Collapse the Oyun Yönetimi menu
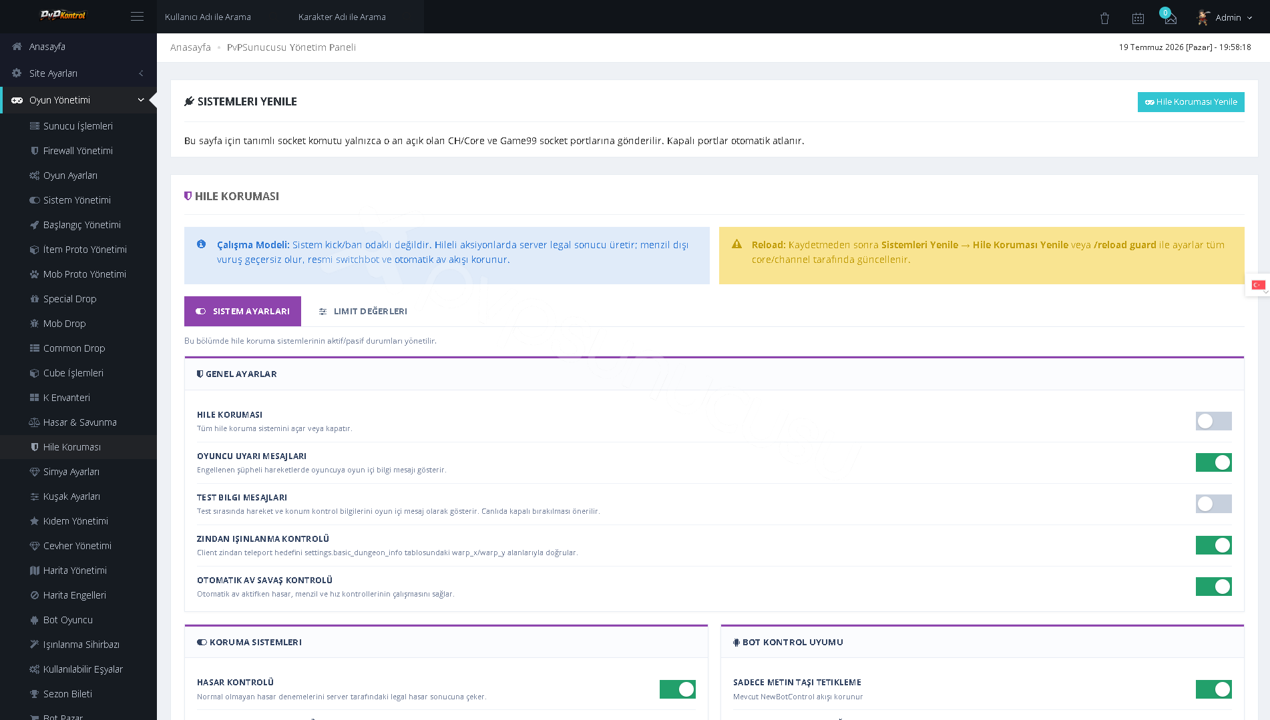1270x720 pixels. pyautogui.click(x=78, y=100)
